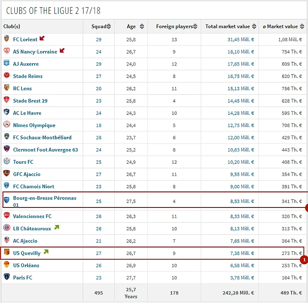Select the 1,08 Mill. € average value
308x303 pixels.
tap(290, 40)
